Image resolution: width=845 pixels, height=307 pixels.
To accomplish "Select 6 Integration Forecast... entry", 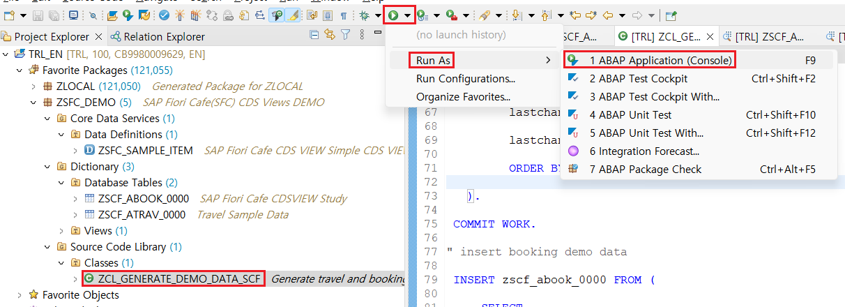I will 699,151.
